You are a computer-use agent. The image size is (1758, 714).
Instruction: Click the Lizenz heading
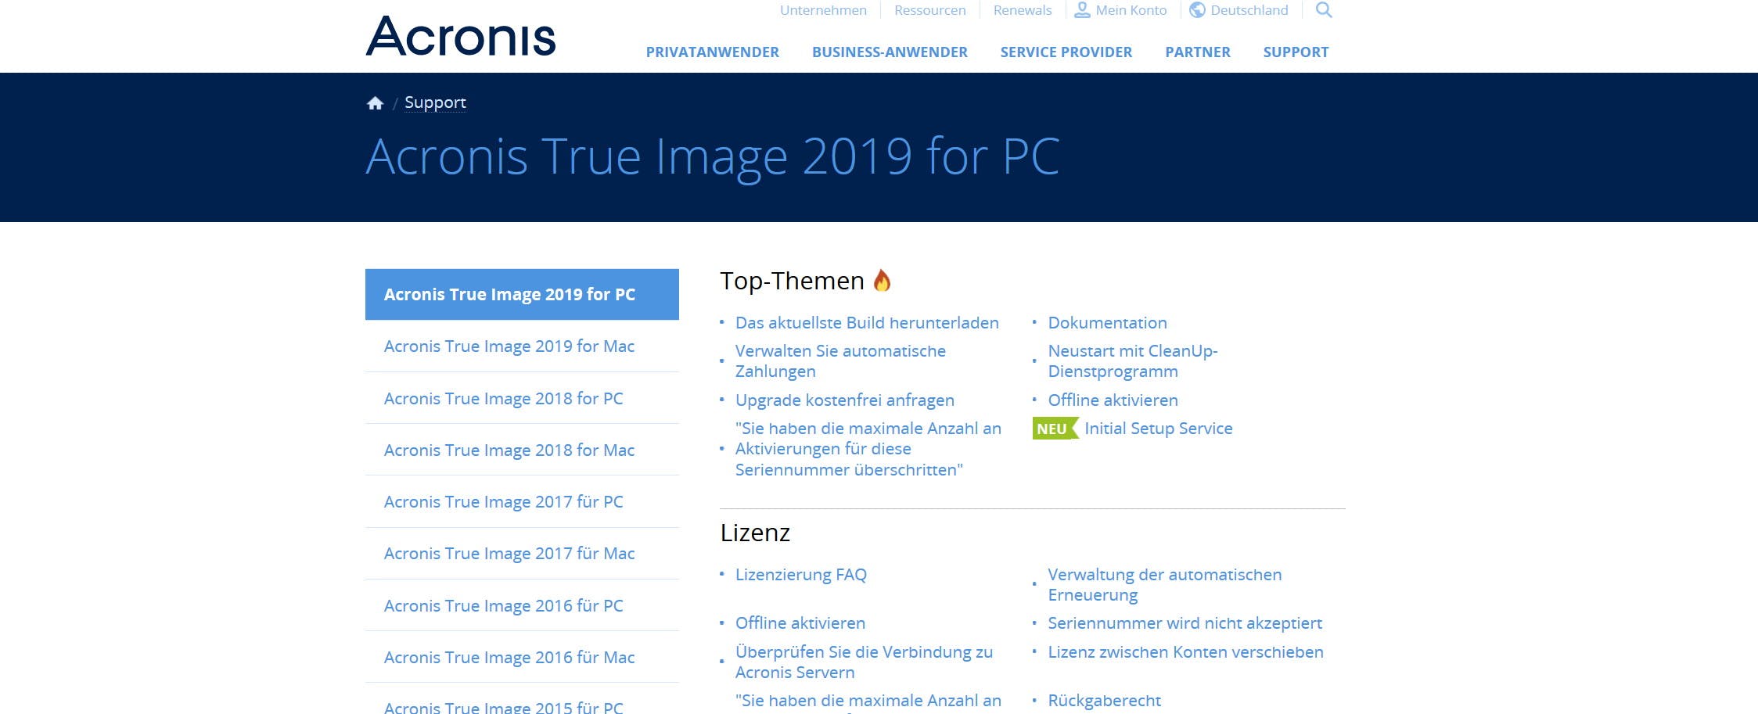[x=755, y=533]
